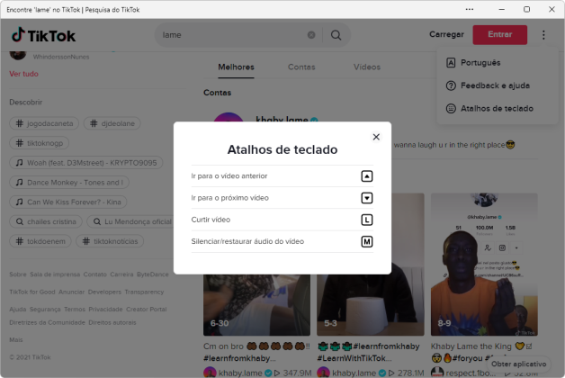Switch to the Contas tab
Viewport: 565px width, 378px height.
[x=301, y=67]
